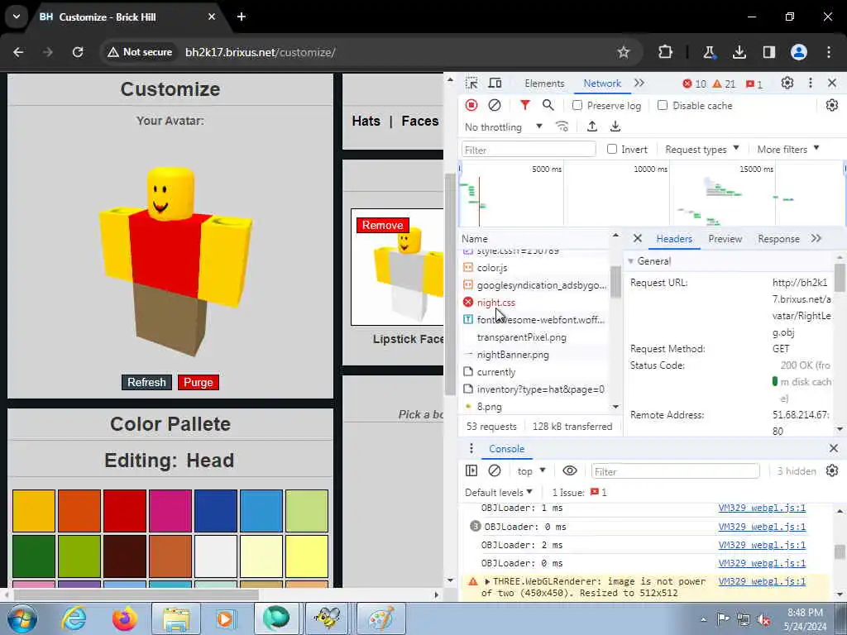Reload the Brick Hill page

[78, 52]
